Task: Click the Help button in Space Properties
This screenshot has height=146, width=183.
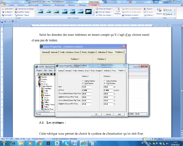Action: [x=119, y=114]
